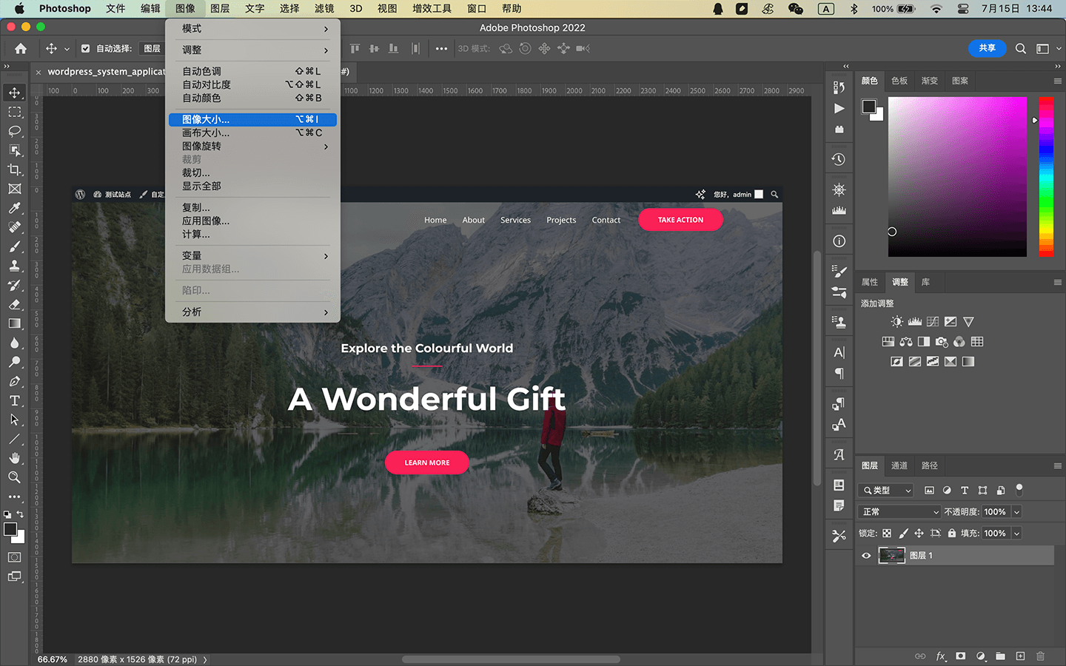Switch to the 通道 tab
Viewport: 1066px width, 666px height.
pyautogui.click(x=899, y=465)
